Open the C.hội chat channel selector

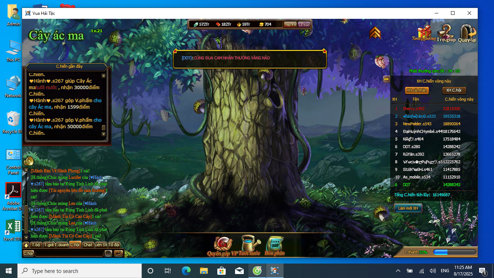pyautogui.click(x=28, y=253)
